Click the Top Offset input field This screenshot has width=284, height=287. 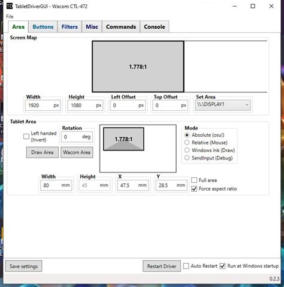(170, 105)
